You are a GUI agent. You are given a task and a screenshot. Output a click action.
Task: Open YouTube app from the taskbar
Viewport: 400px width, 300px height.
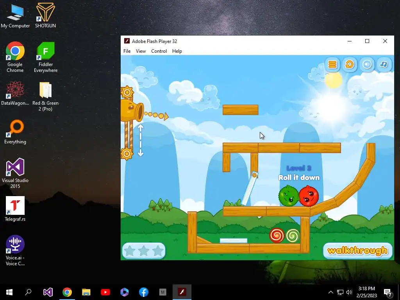pyautogui.click(x=105, y=292)
